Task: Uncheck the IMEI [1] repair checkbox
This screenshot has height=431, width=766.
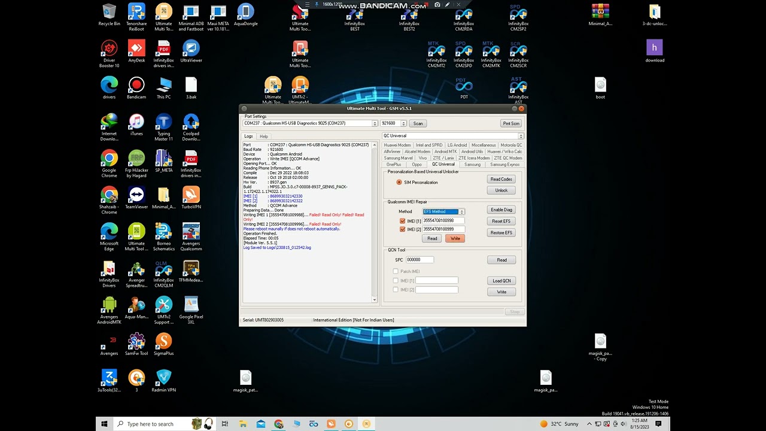Action: (x=403, y=221)
